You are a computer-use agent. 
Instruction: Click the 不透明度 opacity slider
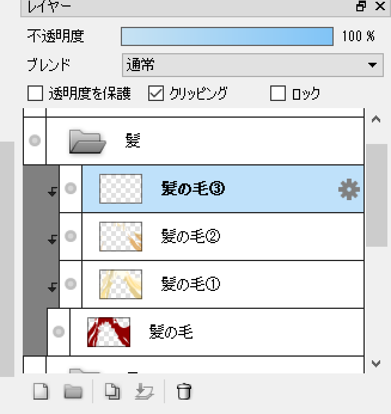pos(227,36)
